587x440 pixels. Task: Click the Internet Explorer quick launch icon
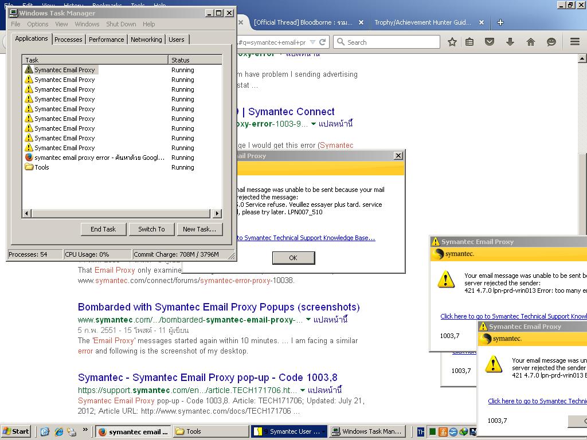pyautogui.click(x=59, y=431)
